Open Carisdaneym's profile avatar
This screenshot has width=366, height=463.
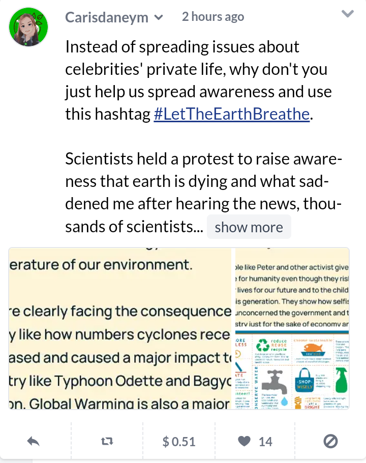point(28,27)
